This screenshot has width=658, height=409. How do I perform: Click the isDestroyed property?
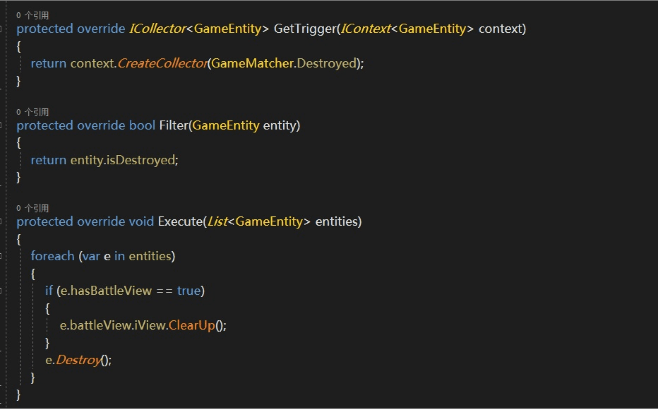click(140, 160)
